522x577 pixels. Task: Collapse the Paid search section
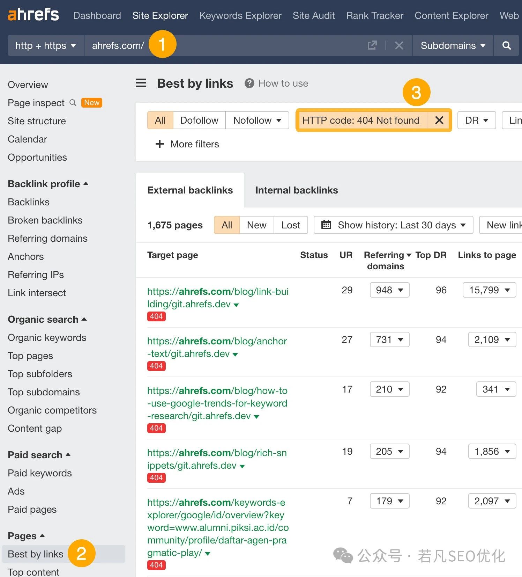(39, 455)
